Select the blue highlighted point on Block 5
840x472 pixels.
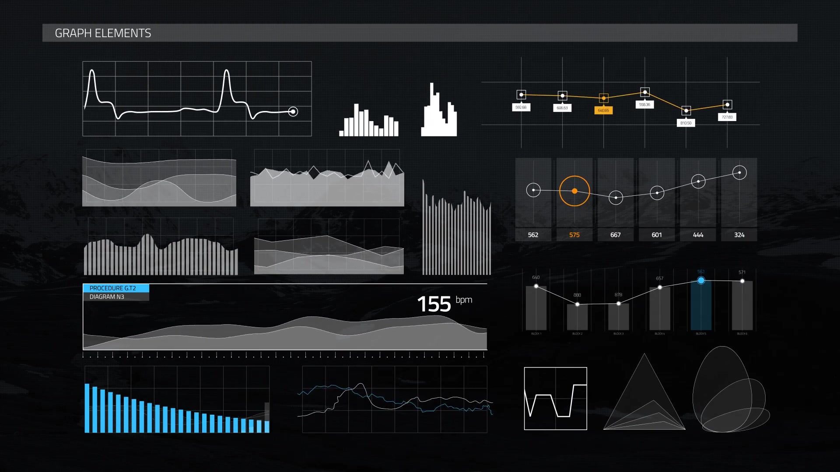coord(701,280)
